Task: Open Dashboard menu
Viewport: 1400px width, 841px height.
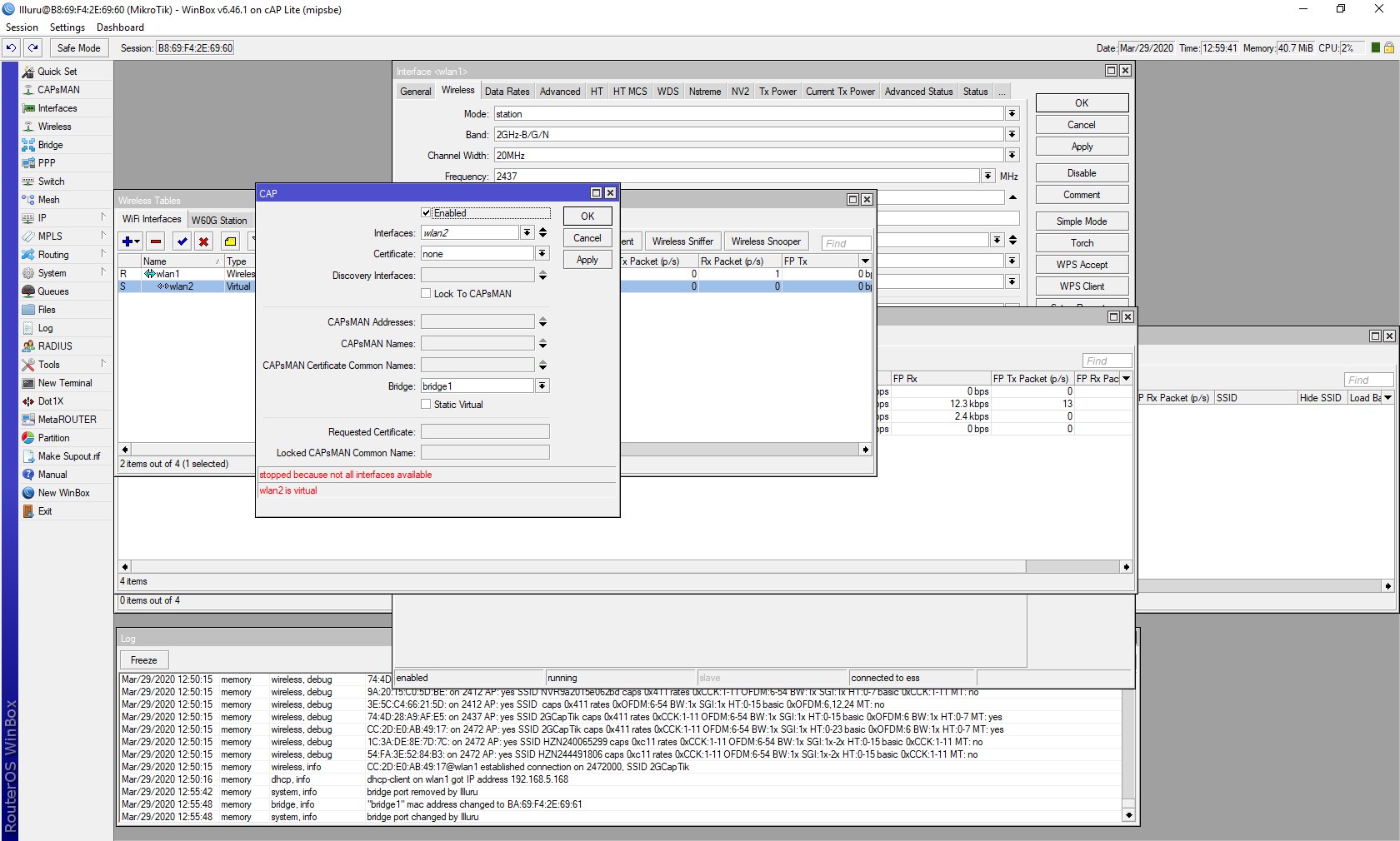Action: 120,27
